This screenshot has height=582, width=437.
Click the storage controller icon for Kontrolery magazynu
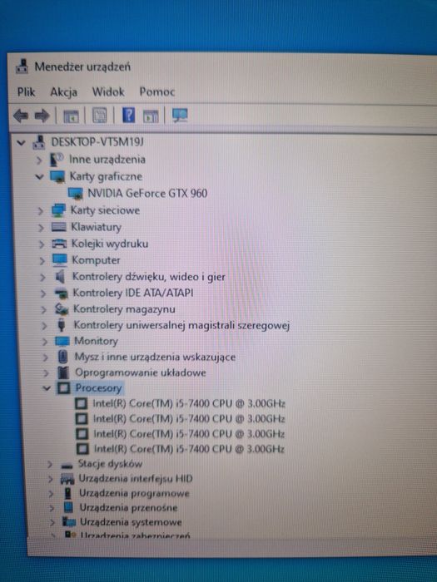[x=62, y=309]
